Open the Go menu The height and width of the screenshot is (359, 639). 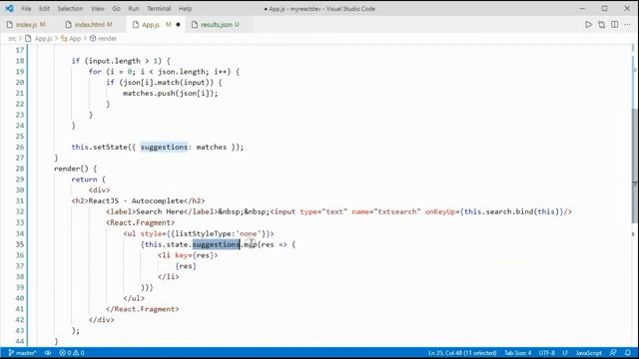click(116, 9)
